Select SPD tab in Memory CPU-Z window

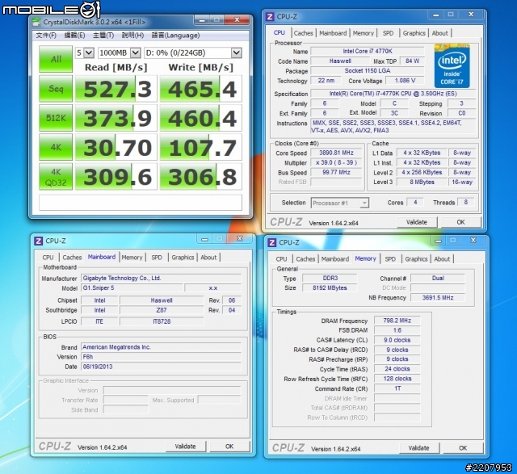390,259
